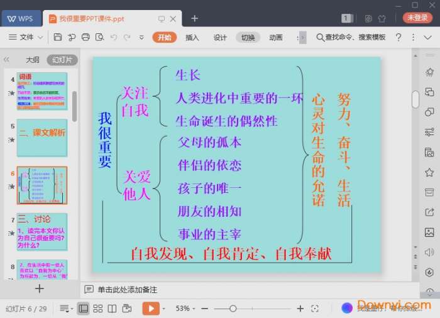440x318 pixels.
Task: Click the picture icon in the right sidebar
Action: [429, 233]
